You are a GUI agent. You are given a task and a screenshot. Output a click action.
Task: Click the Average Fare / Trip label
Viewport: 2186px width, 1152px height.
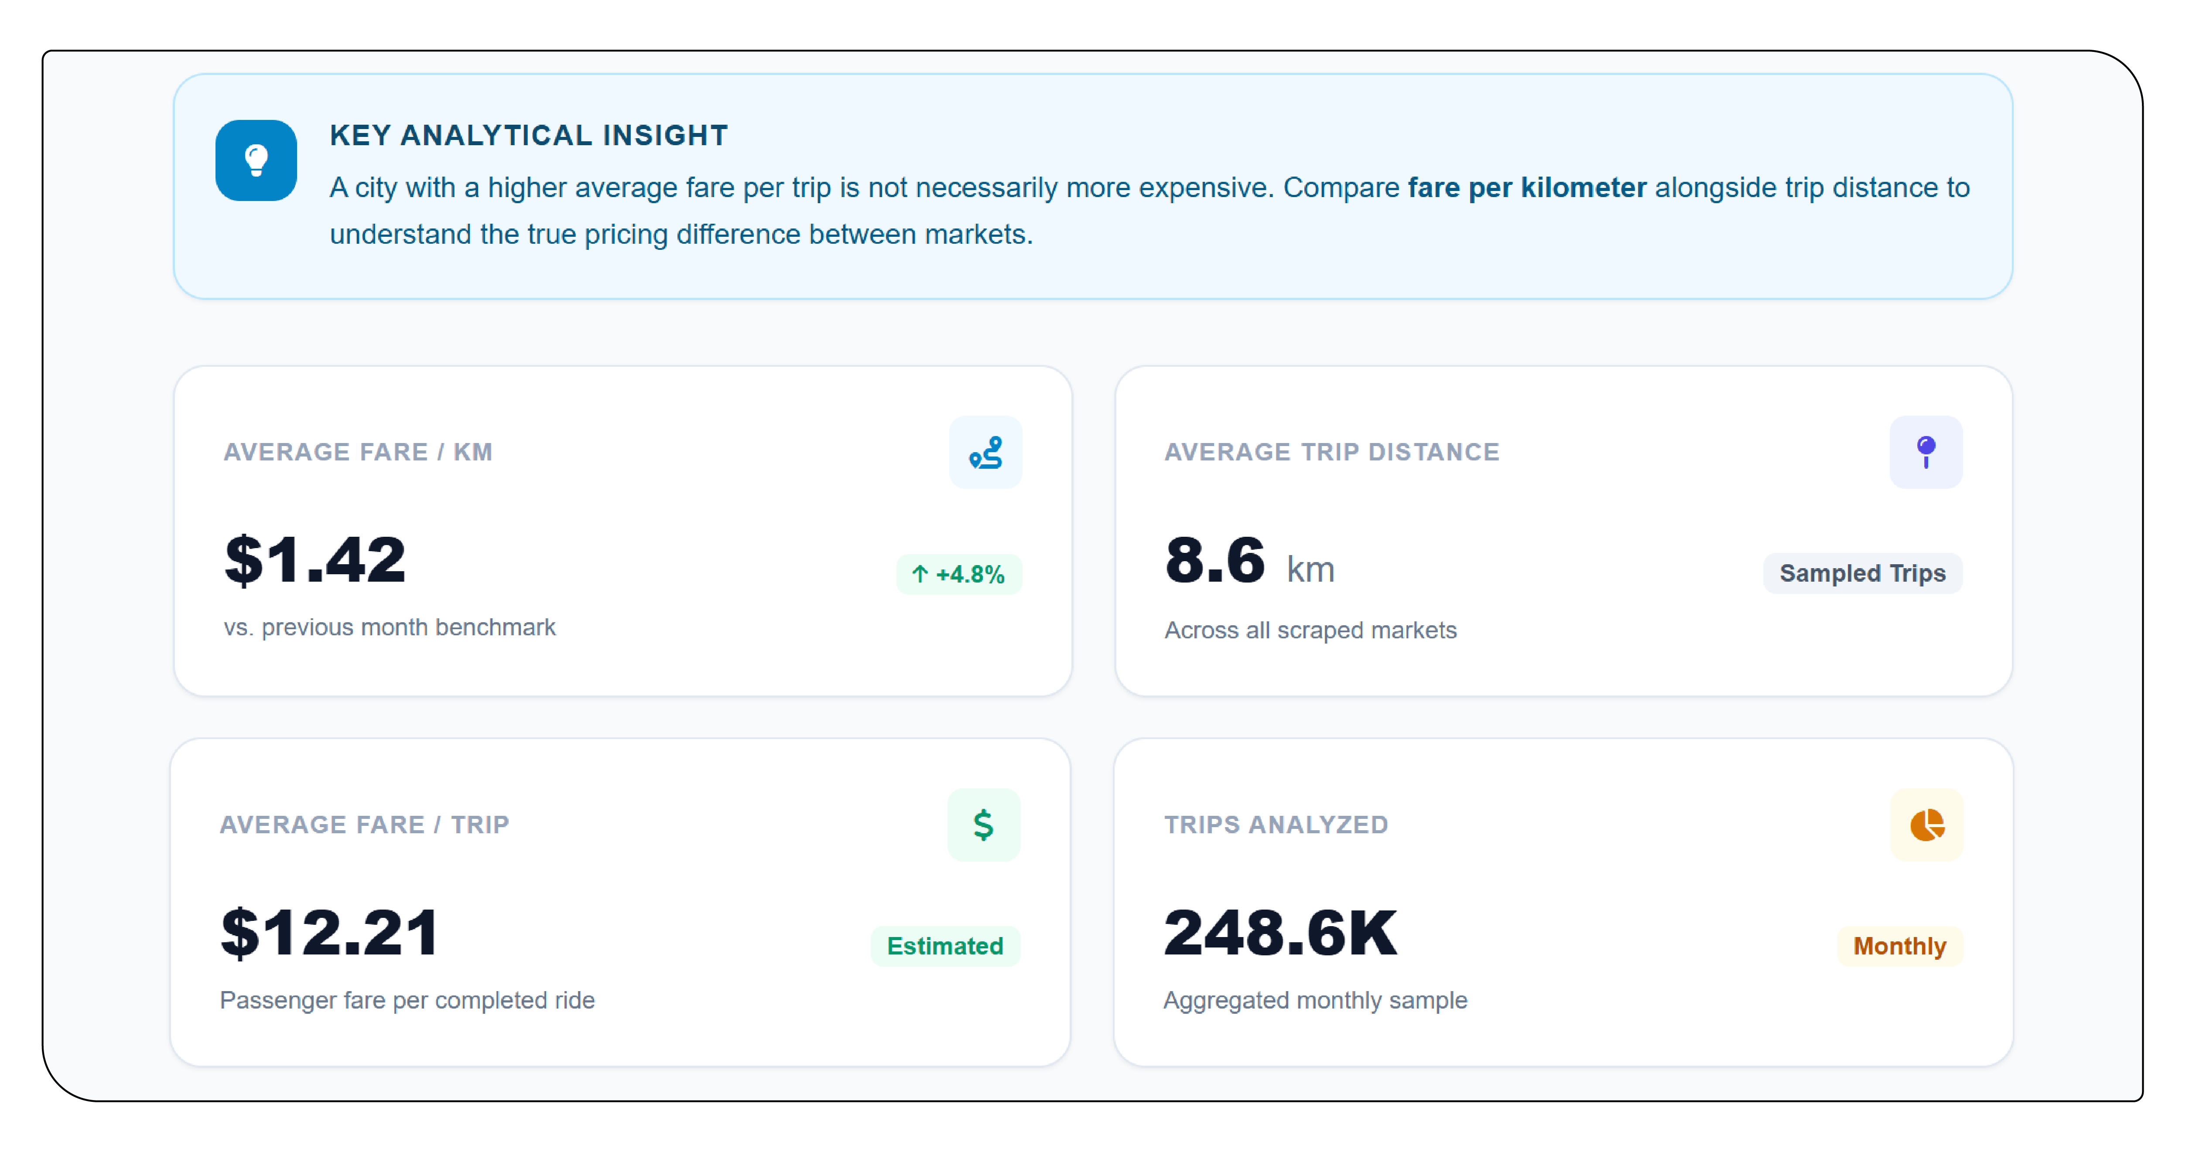click(364, 825)
